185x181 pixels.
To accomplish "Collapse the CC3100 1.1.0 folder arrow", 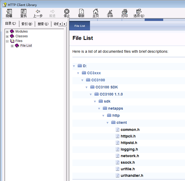I will pyautogui.click(x=91, y=94).
